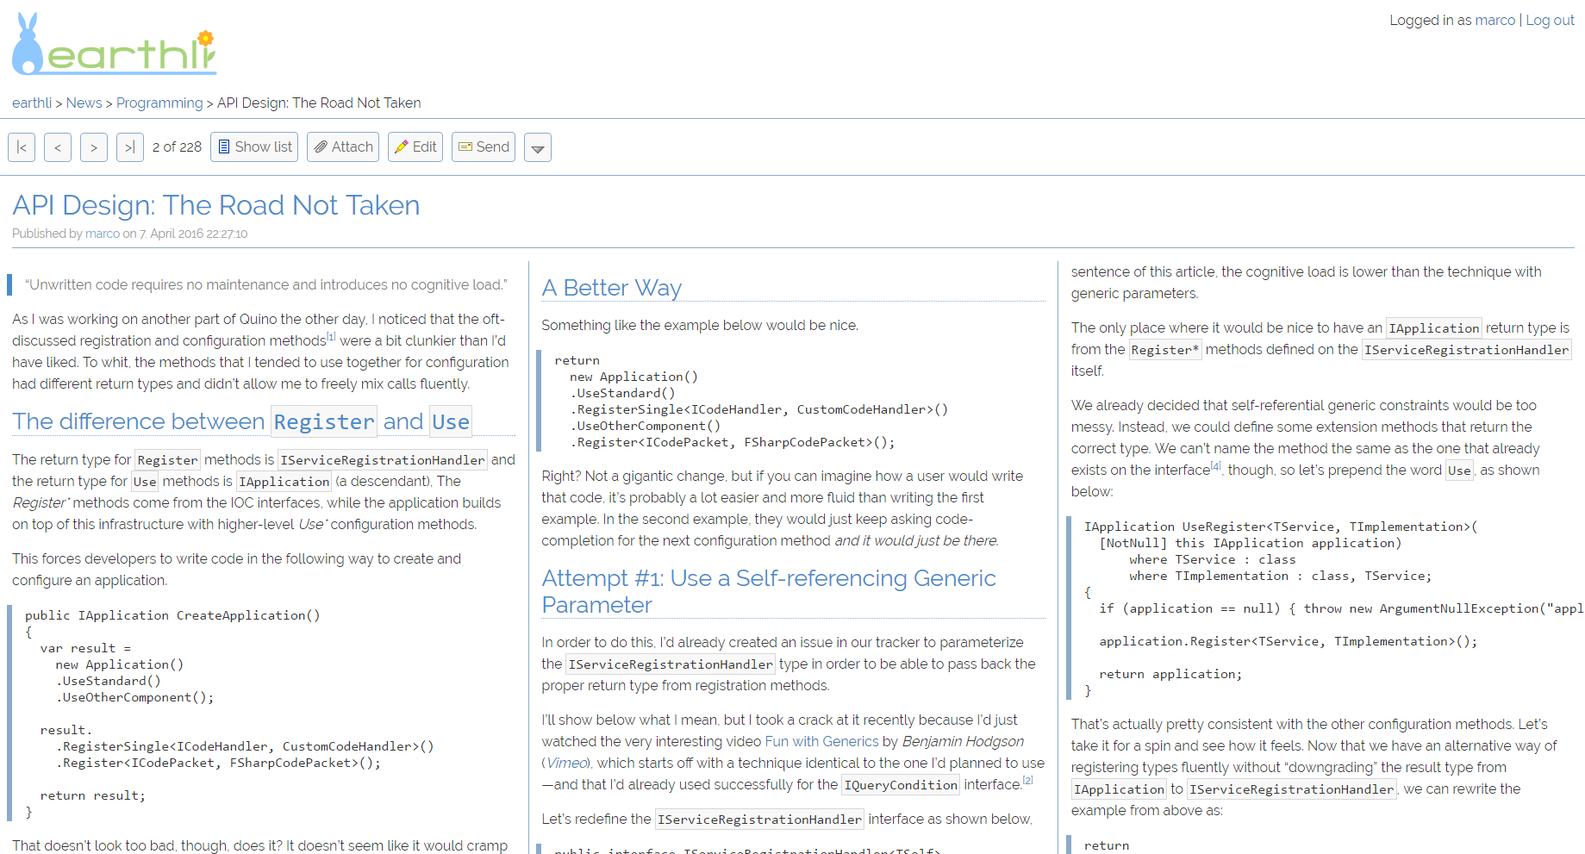
Task: Click the Attach paperclip button
Action: (x=343, y=147)
